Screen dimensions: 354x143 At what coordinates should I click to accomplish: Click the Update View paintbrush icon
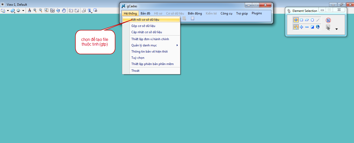[x=29, y=10]
